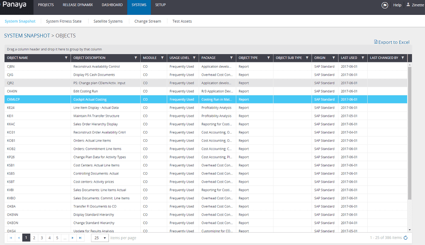The image size is (425, 245).
Task: Click Zinette user name
Action: [x=417, y=5]
